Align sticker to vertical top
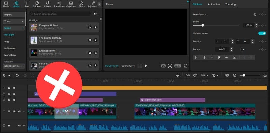270x133 pixels. click(x=219, y=57)
